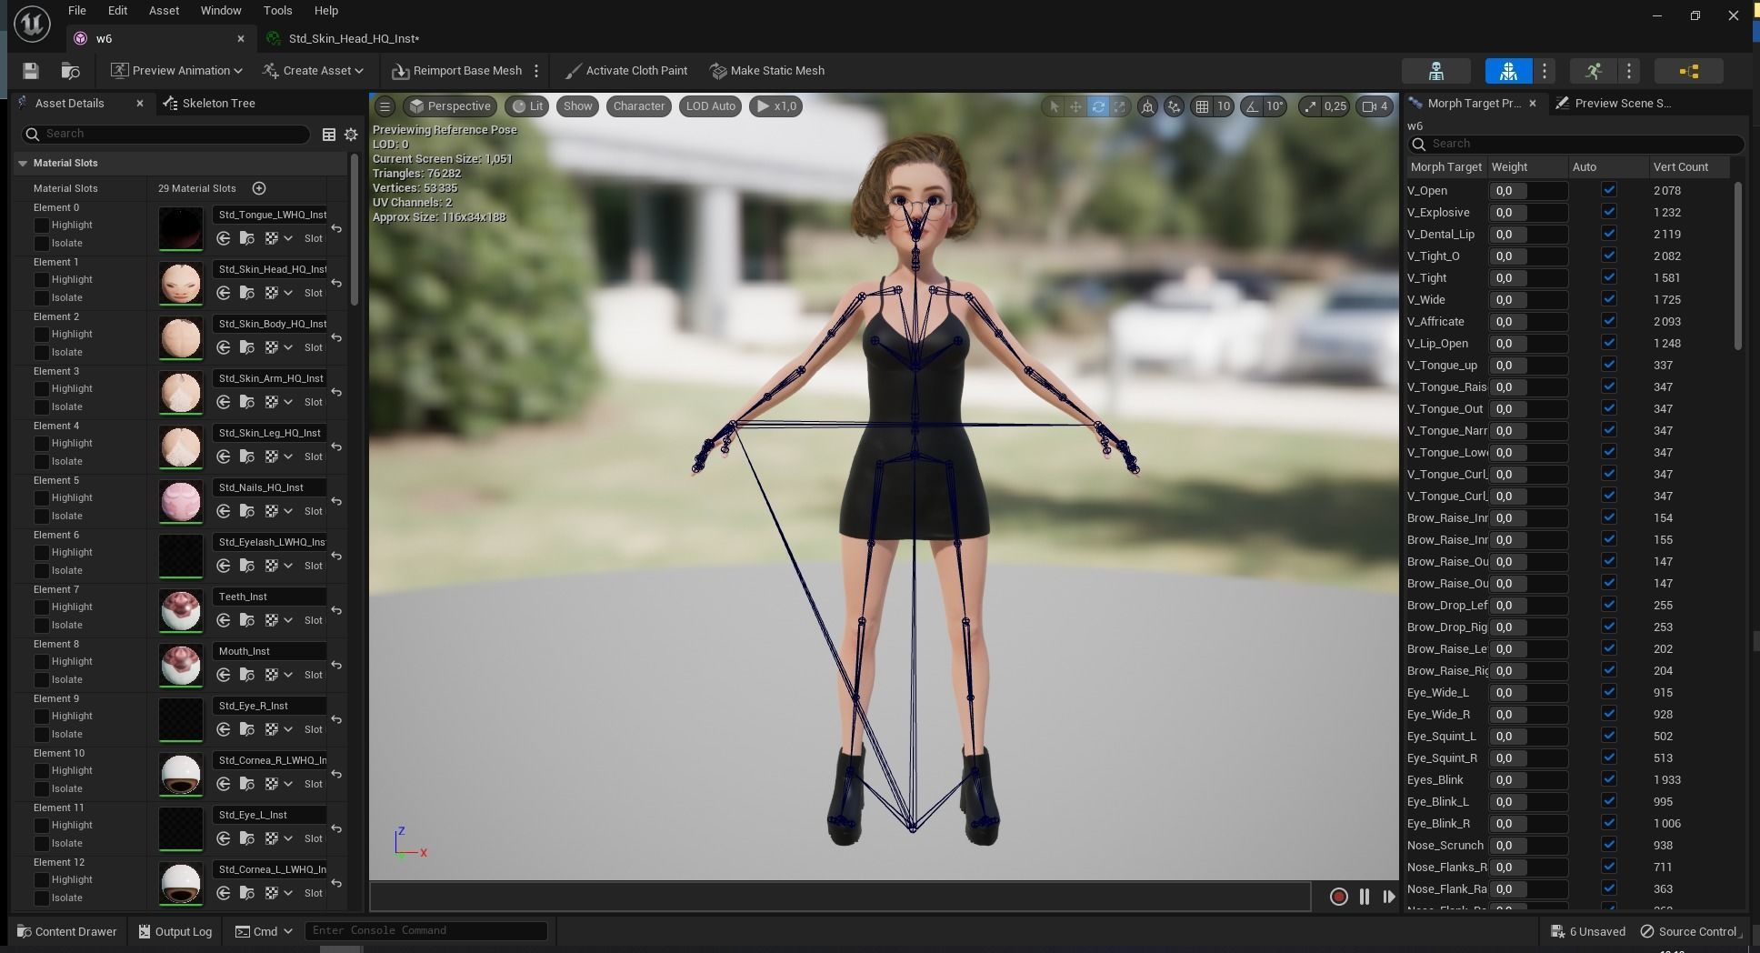This screenshot has height=953, width=1760.
Task: Browse to Std_Skin_Head_HQ_Inst in content browser
Action: tap(247, 293)
